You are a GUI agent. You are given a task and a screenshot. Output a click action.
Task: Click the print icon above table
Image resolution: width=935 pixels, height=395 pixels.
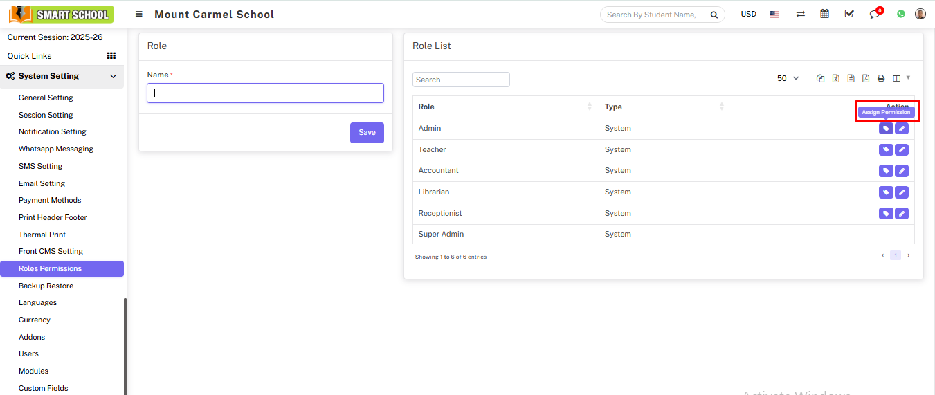[881, 79]
